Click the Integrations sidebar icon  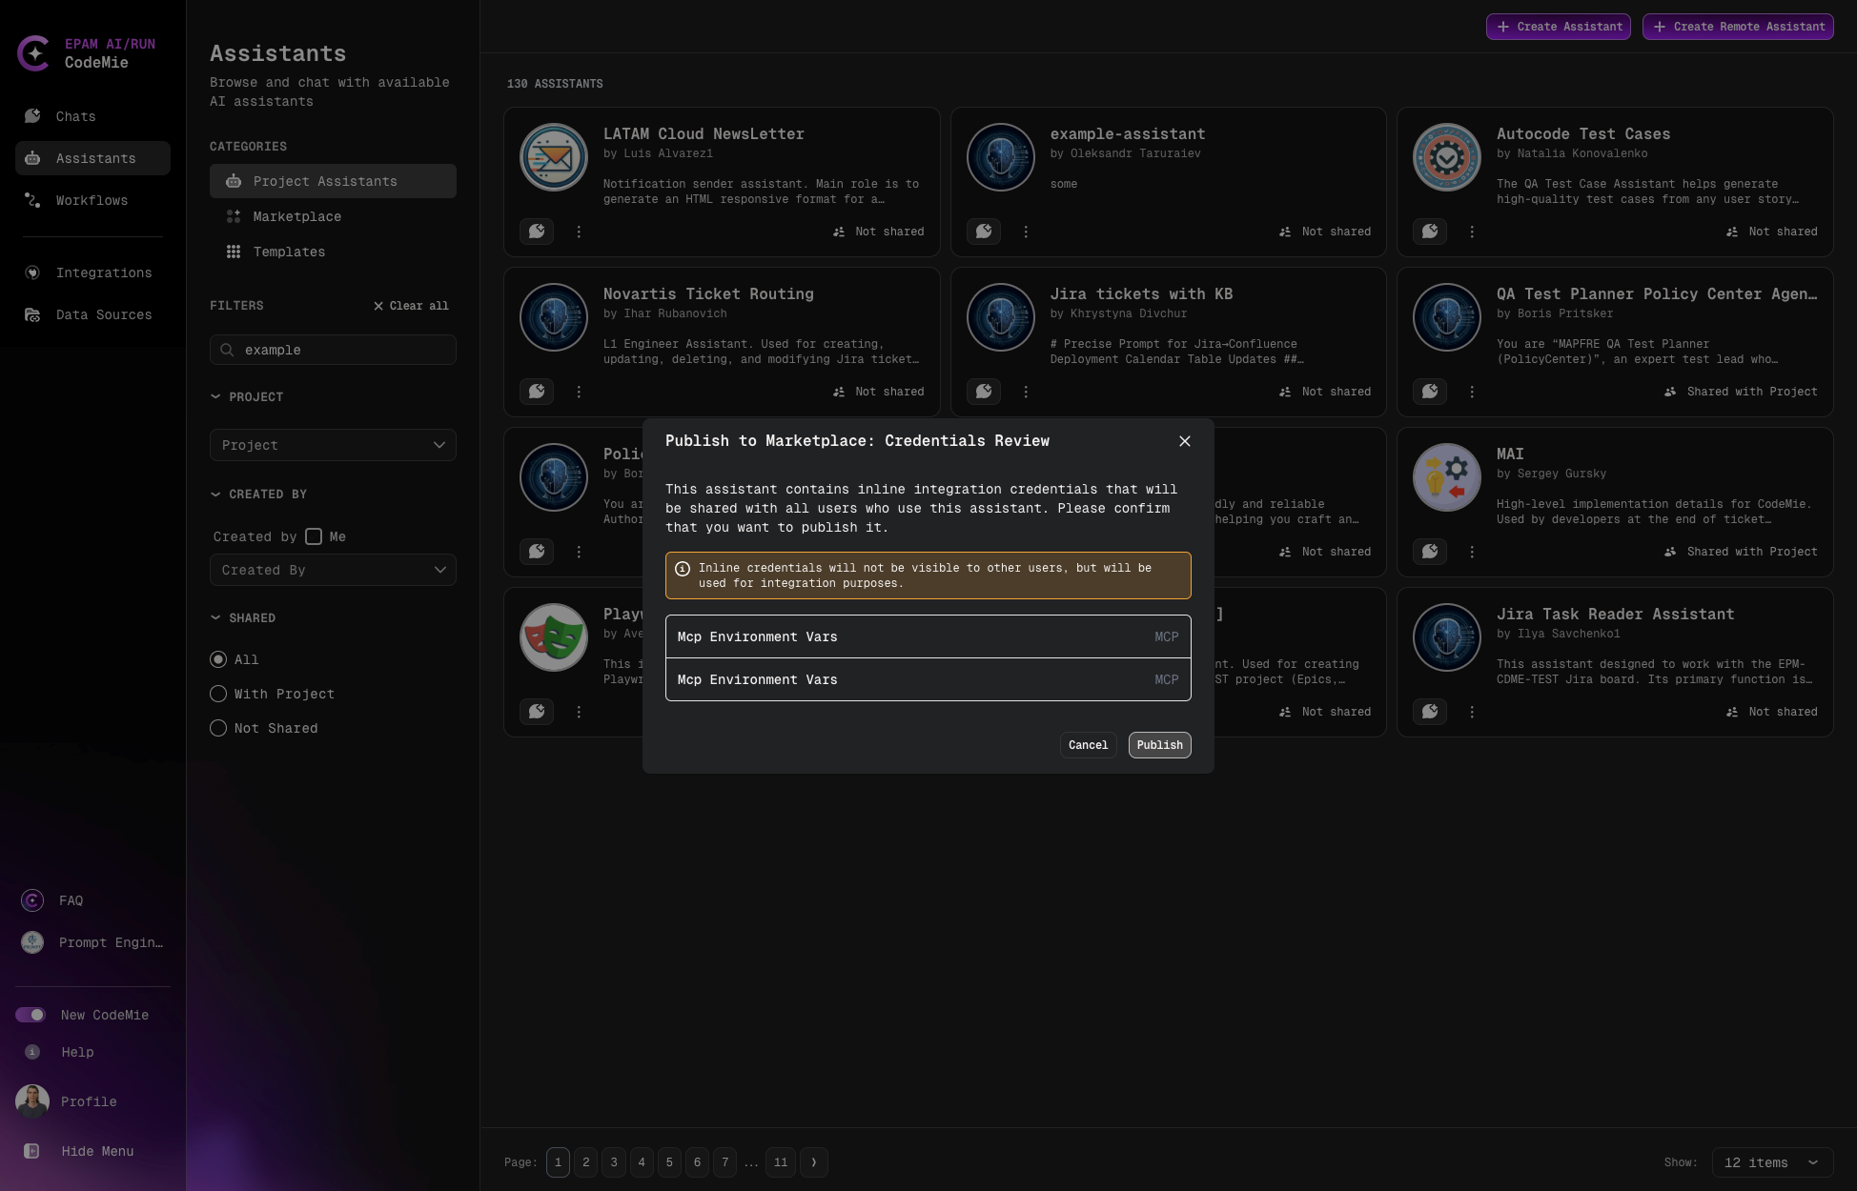[32, 273]
